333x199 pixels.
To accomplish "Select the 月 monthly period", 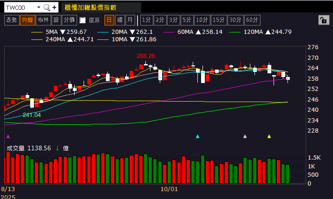I will 130,20.
